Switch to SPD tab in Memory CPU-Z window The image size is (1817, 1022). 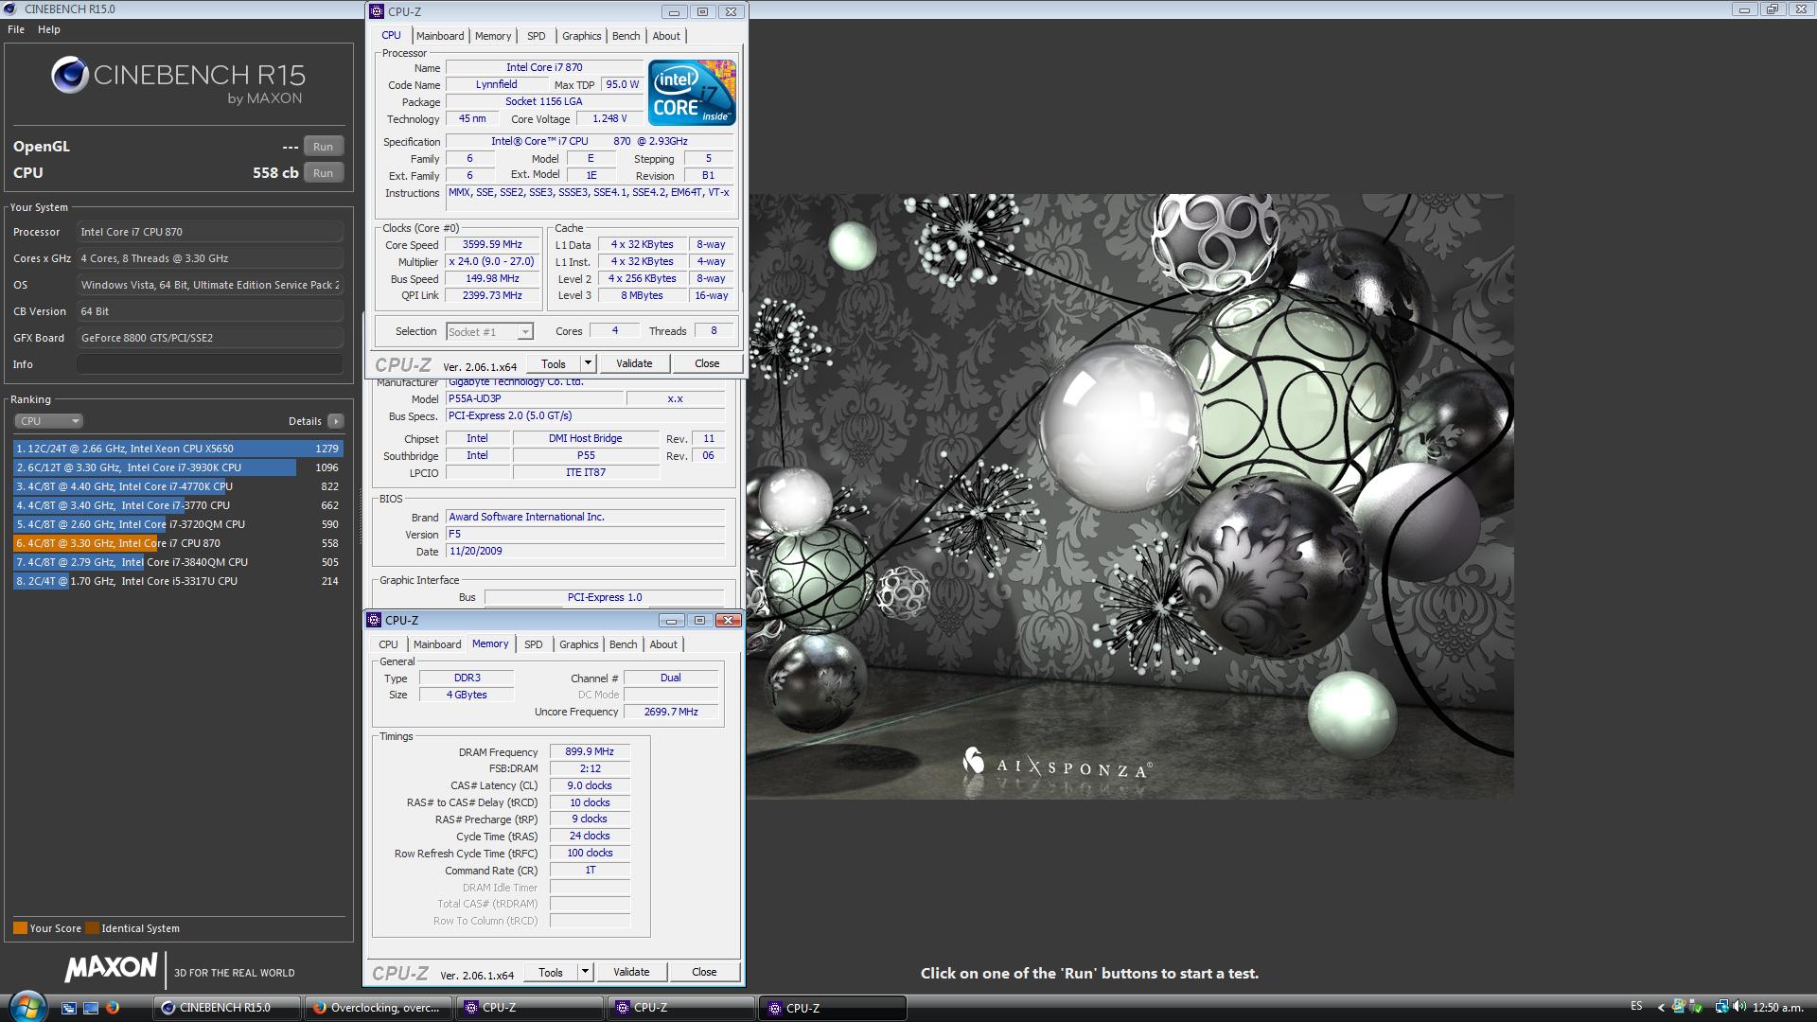pos(534,644)
